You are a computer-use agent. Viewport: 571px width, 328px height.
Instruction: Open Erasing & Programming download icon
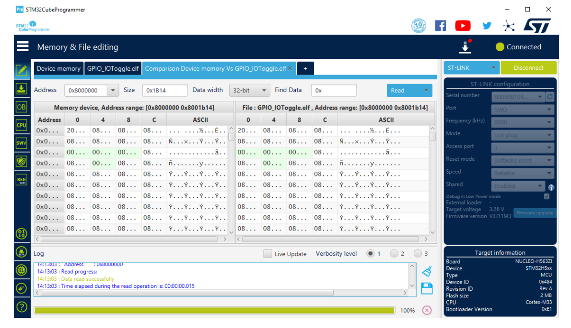coord(22,88)
